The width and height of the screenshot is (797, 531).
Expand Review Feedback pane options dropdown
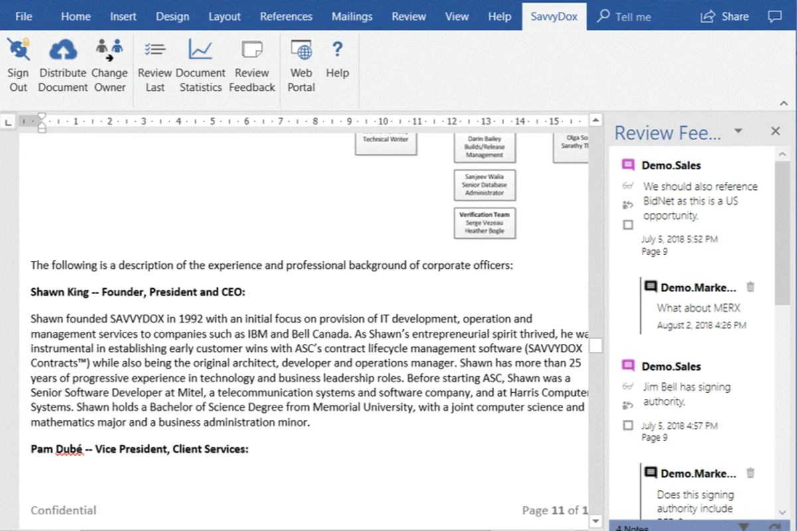tap(738, 131)
